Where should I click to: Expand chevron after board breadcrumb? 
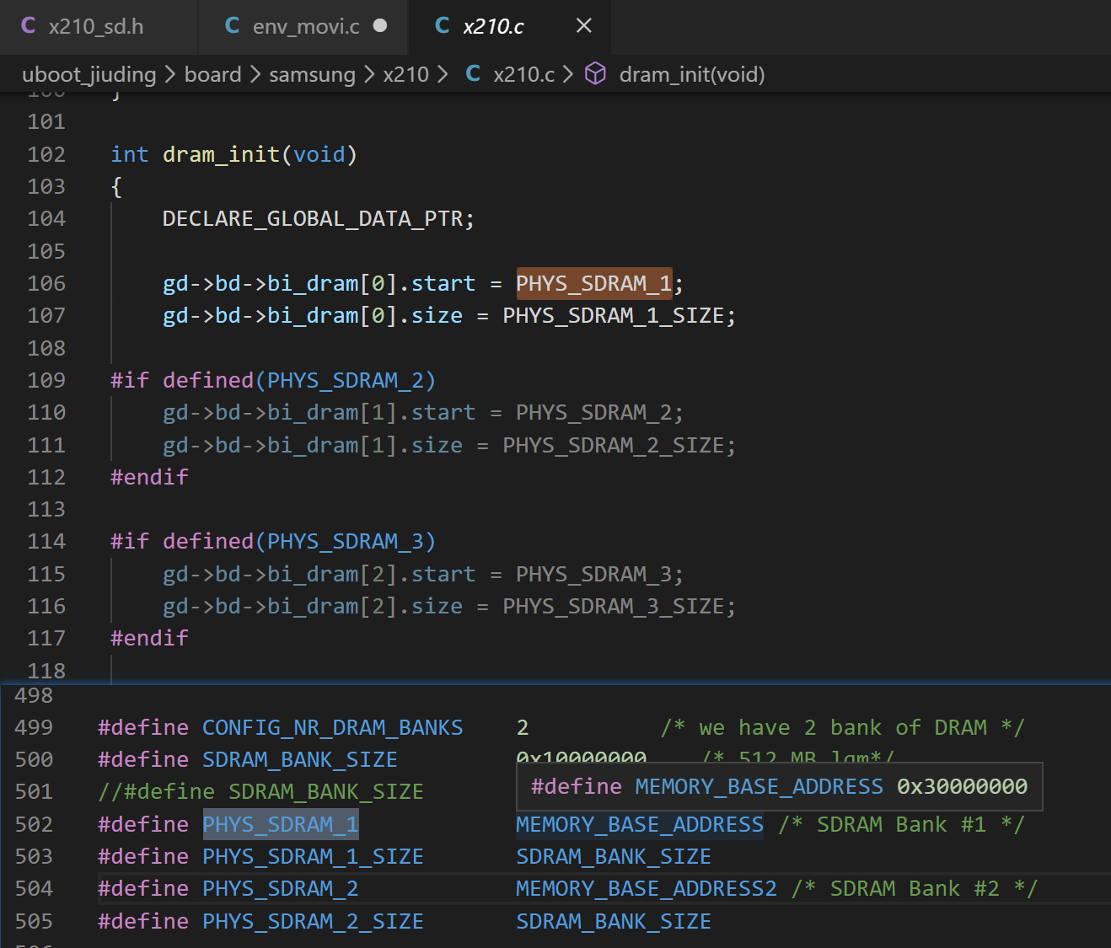pos(255,75)
